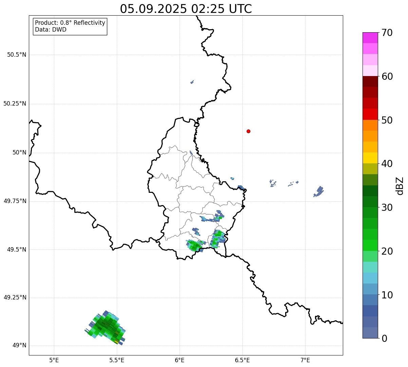Click the 6.5°E longitude label

(242, 360)
